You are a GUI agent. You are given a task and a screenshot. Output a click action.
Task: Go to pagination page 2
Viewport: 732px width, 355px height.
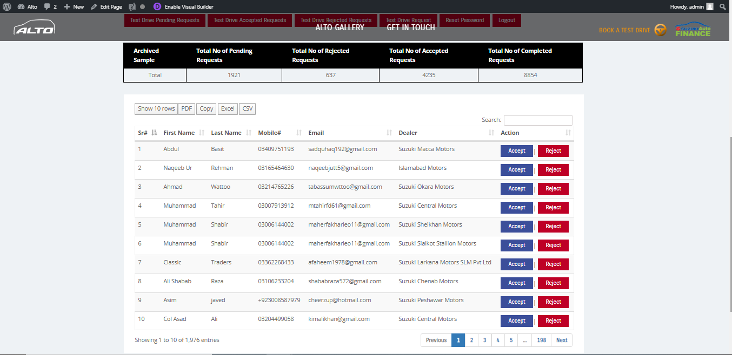(x=471, y=340)
